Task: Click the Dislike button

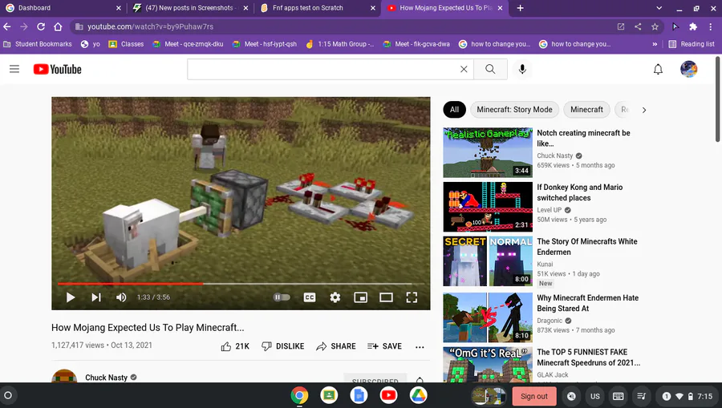Action: pyautogui.click(x=282, y=346)
